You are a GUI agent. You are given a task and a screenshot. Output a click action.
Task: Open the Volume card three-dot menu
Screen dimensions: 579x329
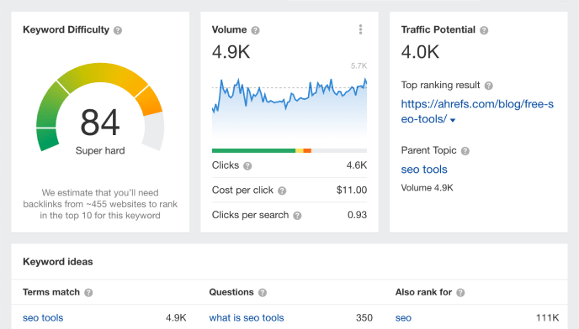(x=360, y=29)
